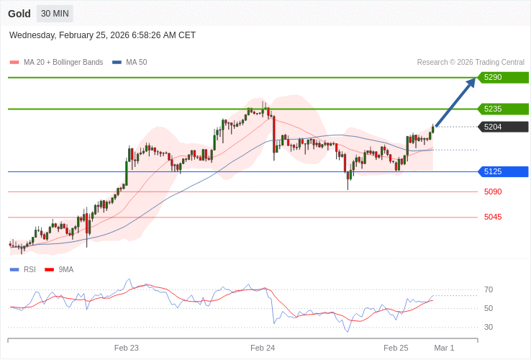
Task: Click the MA 20 Bollinger Bands swatch
Action: pyautogui.click(x=14, y=63)
